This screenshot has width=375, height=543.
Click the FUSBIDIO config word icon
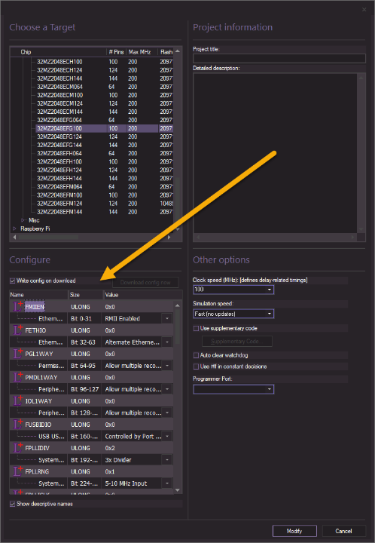[18, 424]
